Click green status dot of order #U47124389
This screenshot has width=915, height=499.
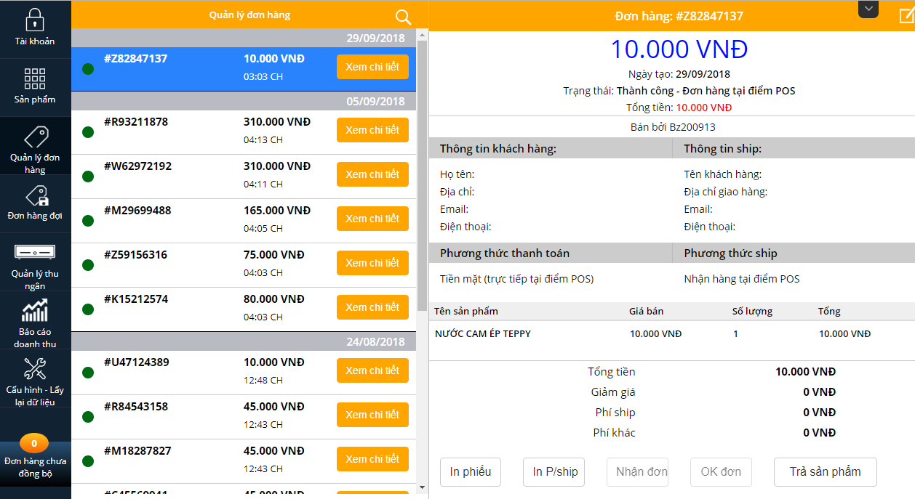pos(88,373)
